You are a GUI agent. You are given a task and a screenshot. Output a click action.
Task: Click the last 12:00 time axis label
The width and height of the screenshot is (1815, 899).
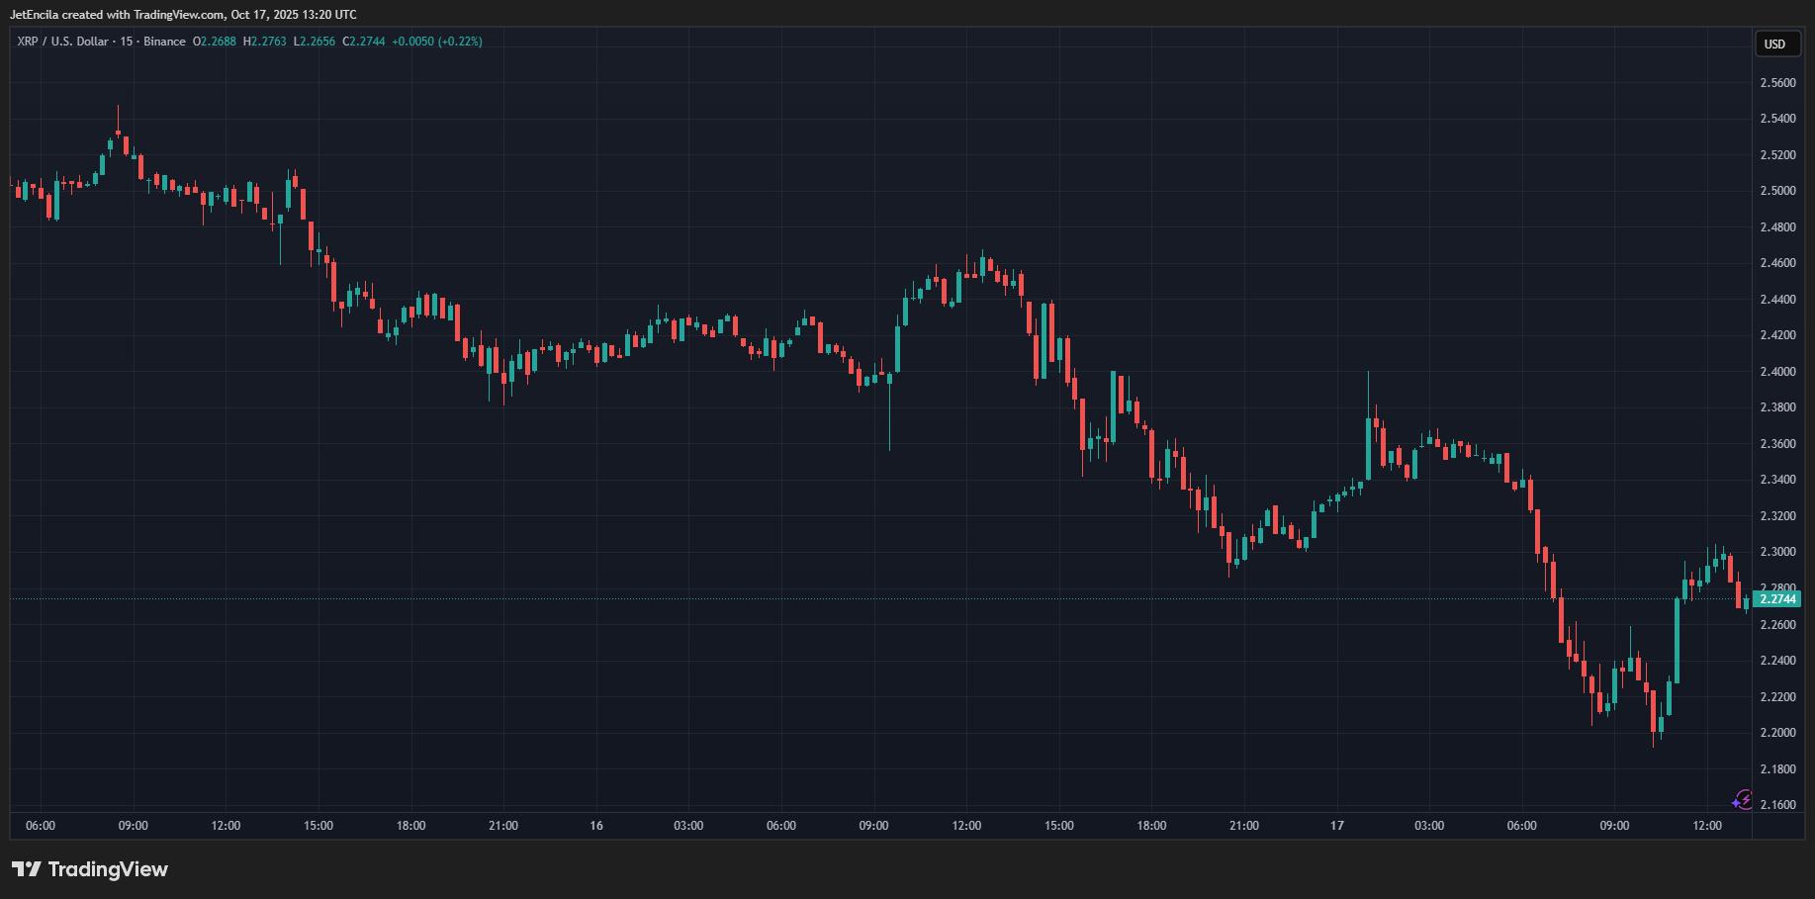point(1707,826)
